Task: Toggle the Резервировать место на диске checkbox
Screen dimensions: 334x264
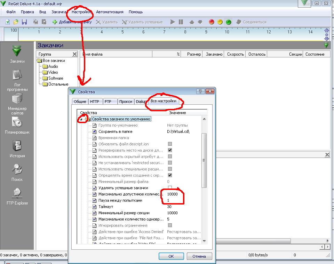Action: coord(170,150)
